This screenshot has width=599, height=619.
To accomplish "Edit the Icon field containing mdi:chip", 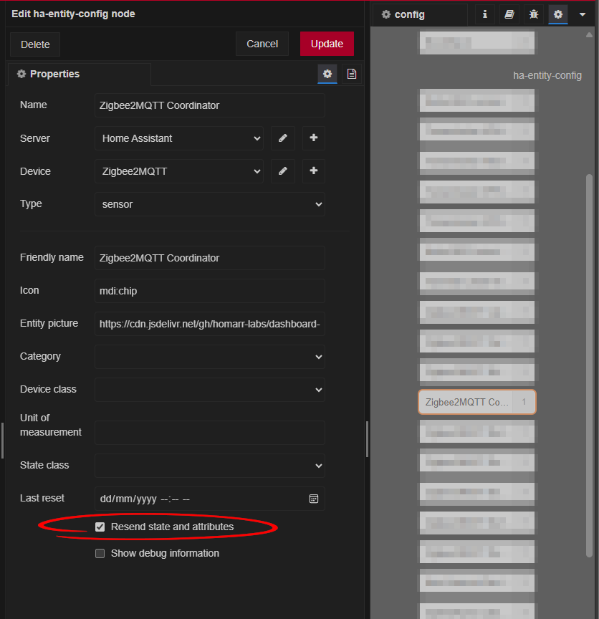I will point(210,291).
